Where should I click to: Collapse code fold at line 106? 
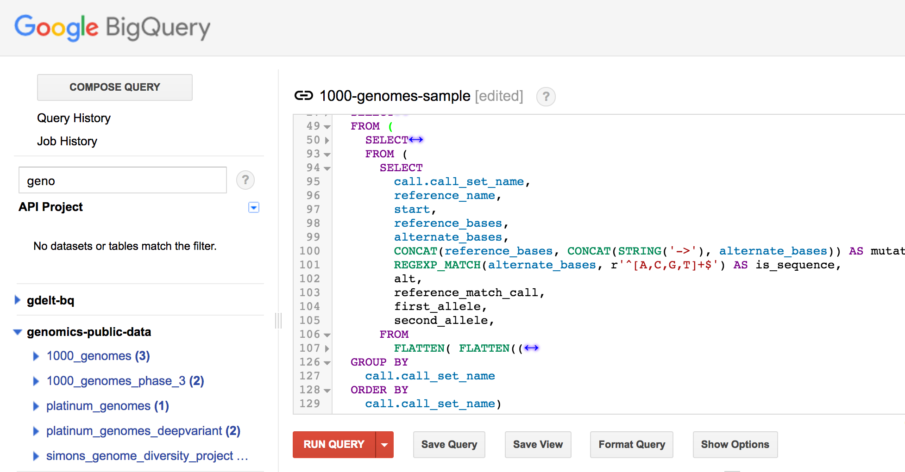[327, 335]
